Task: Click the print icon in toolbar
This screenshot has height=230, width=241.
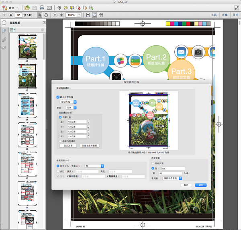Action: pos(42,8)
